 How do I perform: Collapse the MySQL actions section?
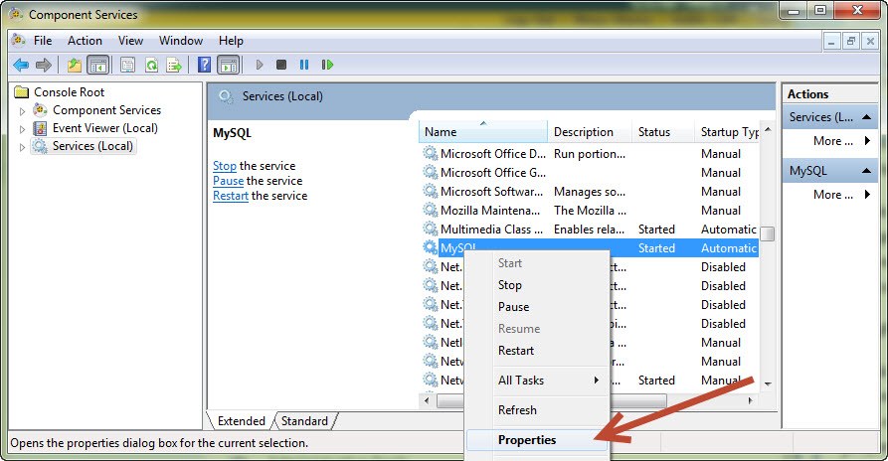click(x=866, y=171)
